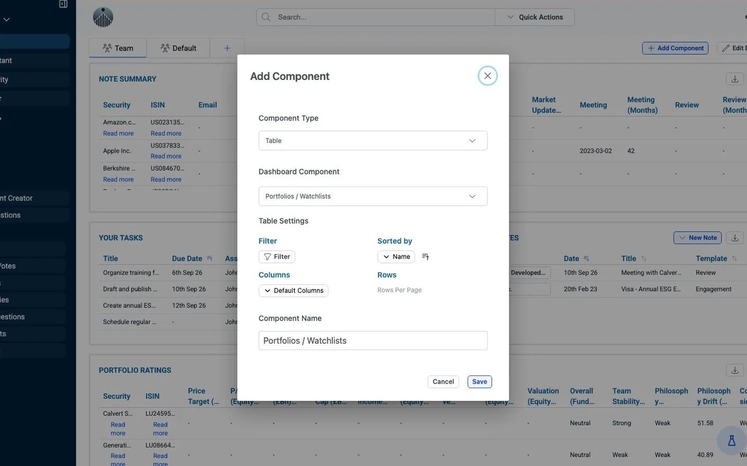Close the Add Component dialog
The image size is (747, 466).
click(488, 76)
